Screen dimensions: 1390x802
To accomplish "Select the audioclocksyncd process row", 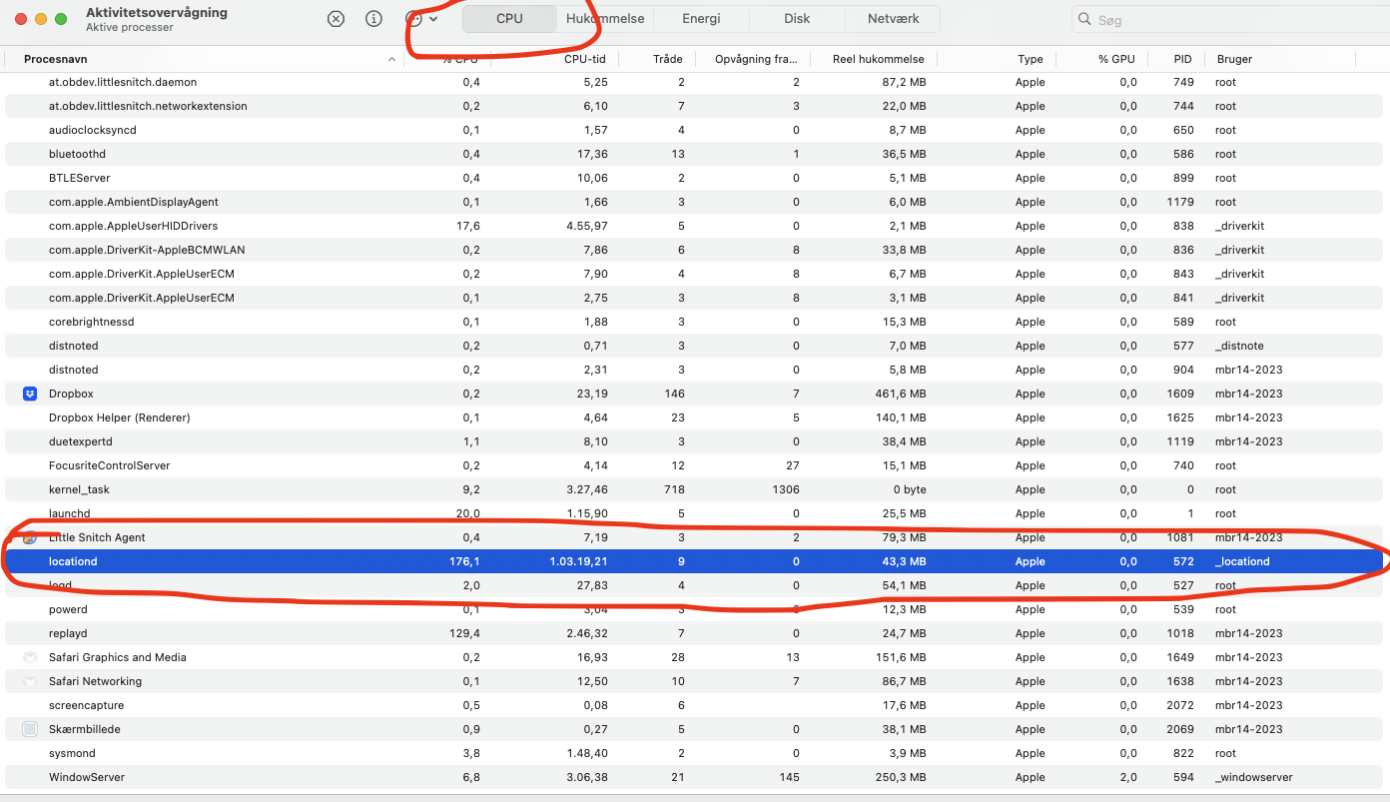I will click(695, 130).
